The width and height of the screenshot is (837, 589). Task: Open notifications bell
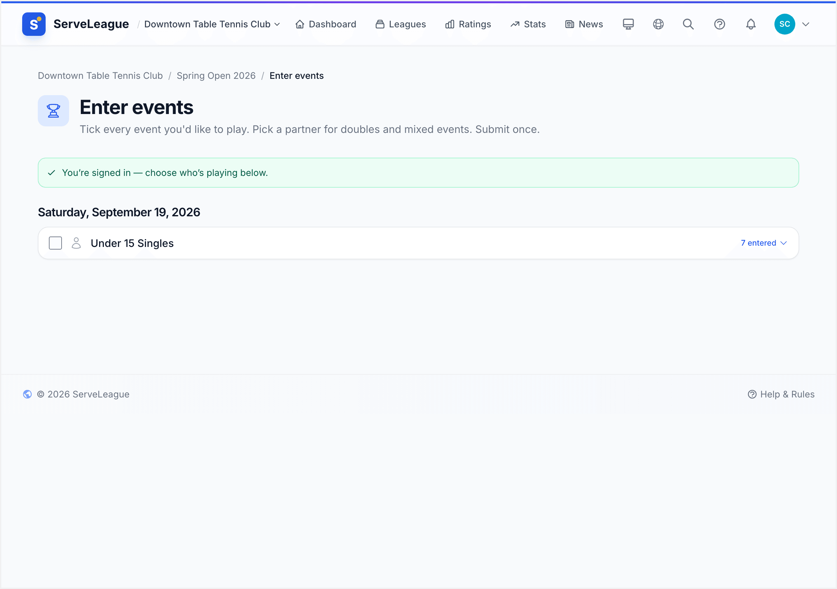tap(751, 24)
